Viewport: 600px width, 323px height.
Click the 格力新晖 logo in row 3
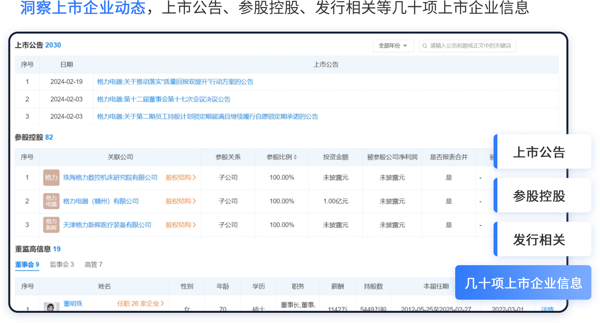[x=51, y=225]
